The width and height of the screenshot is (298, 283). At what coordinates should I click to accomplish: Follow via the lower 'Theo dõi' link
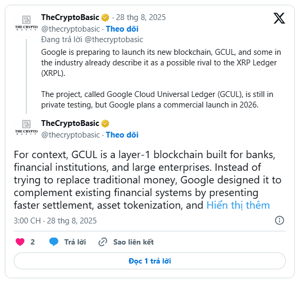[122, 135]
